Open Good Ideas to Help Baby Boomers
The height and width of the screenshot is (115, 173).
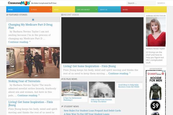[129, 86]
